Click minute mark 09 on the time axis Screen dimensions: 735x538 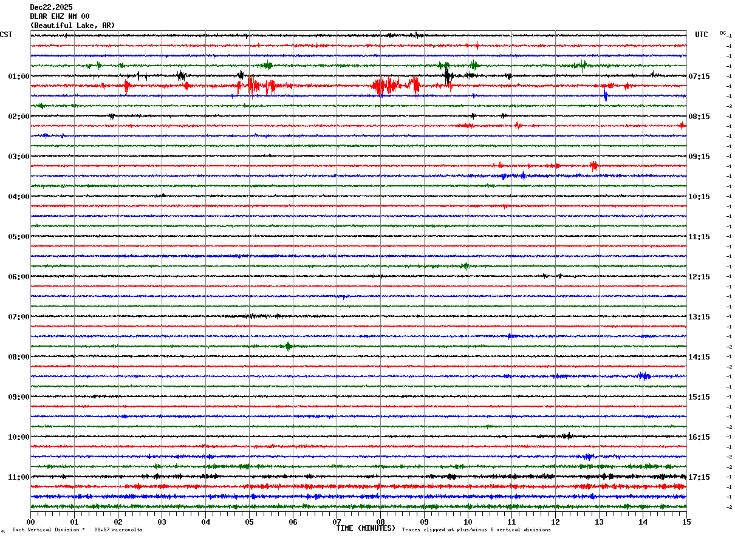pyautogui.click(x=424, y=521)
